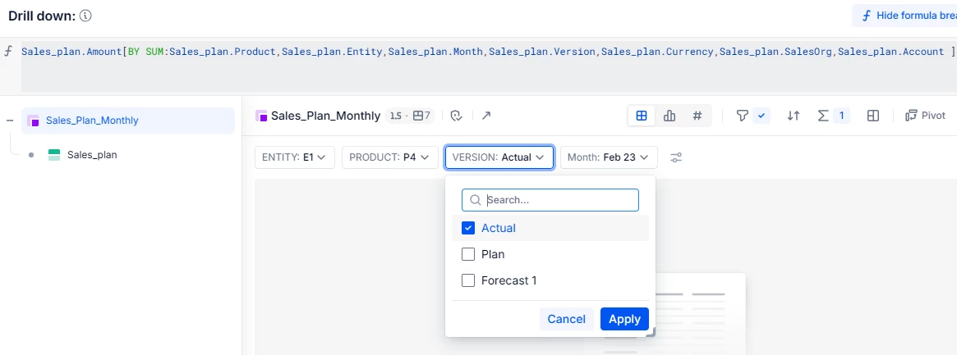Viewport: 957px width, 355px height.
Task: Uncheck the Actual version checkbox
Action: tap(469, 228)
